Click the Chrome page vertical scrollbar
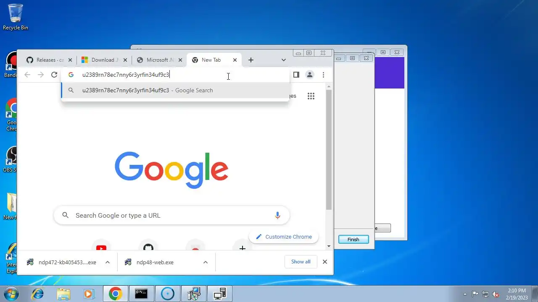 [329, 149]
